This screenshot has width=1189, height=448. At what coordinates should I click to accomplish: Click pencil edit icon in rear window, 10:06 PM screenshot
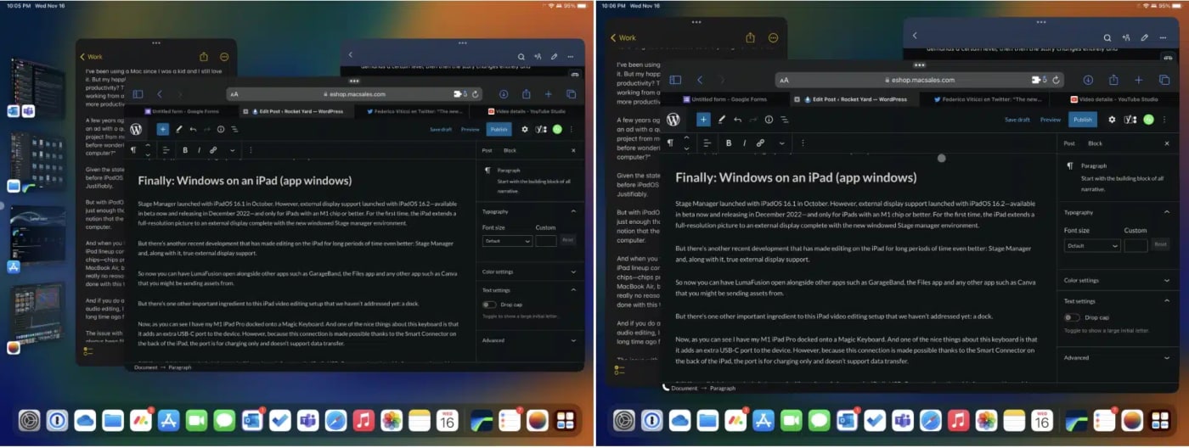[1145, 37]
